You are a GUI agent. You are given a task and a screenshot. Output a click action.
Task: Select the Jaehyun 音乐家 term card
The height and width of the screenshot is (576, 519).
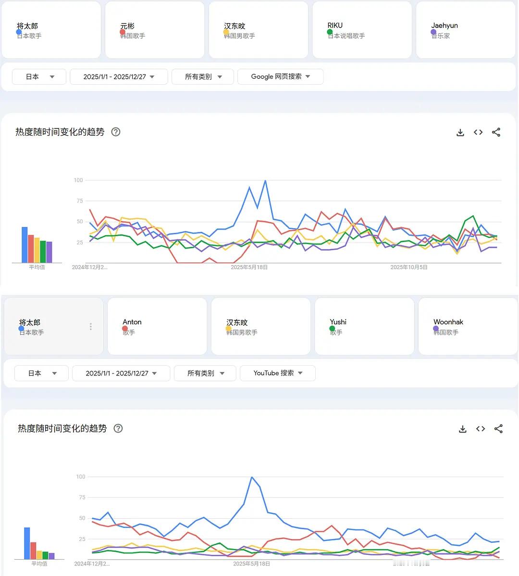pos(466,30)
